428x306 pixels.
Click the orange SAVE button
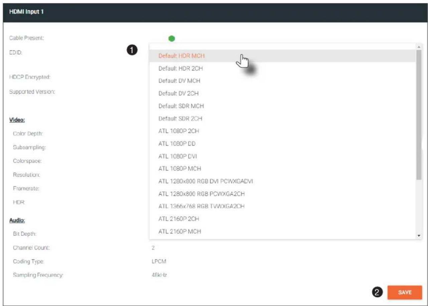[x=405, y=292]
